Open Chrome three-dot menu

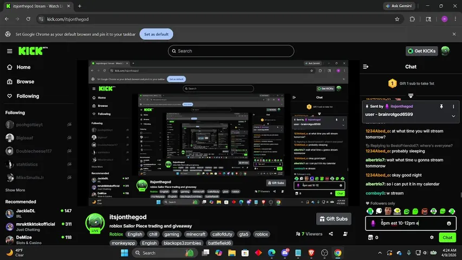pos(455,19)
